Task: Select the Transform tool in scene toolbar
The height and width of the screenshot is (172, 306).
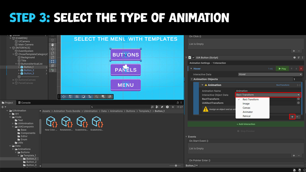Action: 53,65
